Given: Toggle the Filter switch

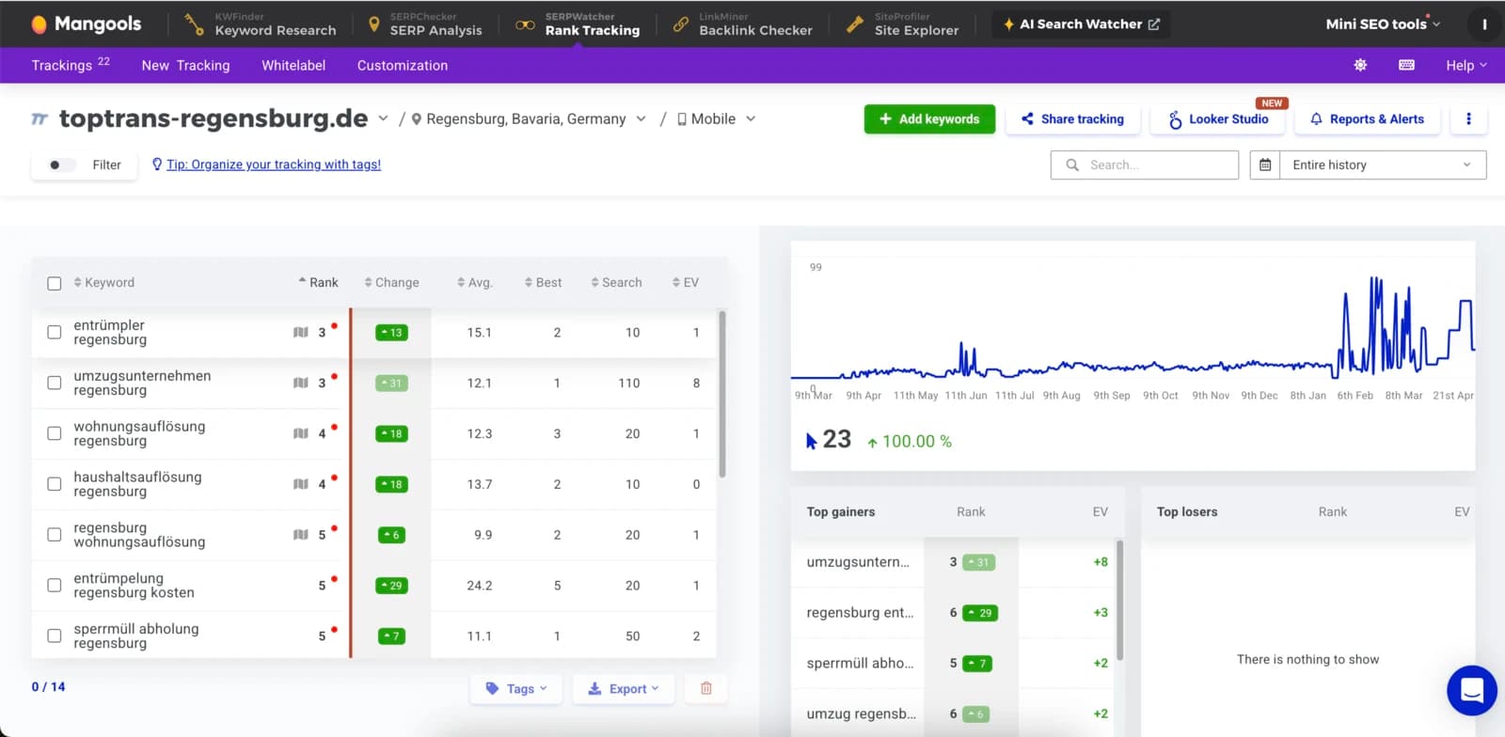Looking at the screenshot, I should pos(61,165).
